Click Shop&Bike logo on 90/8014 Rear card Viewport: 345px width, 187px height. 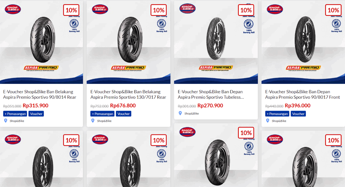click(13, 9)
